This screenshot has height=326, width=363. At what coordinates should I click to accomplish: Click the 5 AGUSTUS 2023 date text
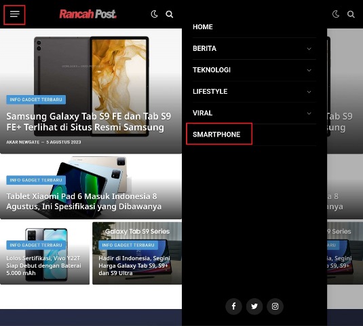(x=64, y=142)
